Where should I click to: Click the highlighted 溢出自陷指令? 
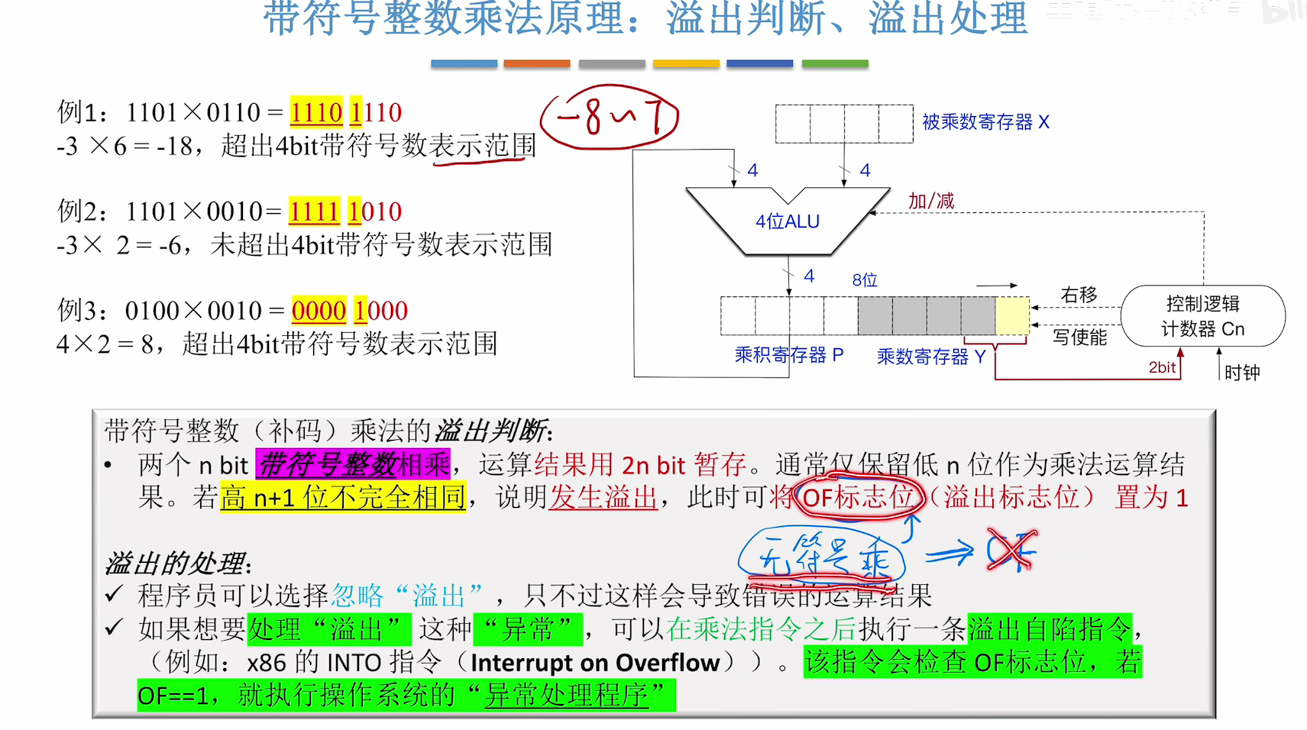tap(1050, 629)
